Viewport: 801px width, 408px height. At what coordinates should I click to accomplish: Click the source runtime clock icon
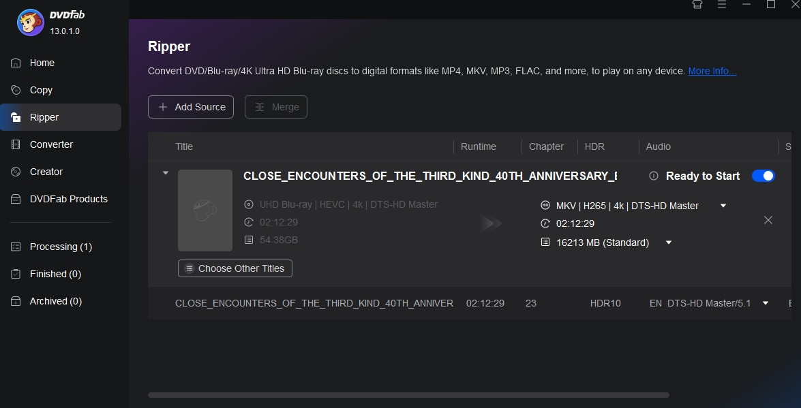pos(249,222)
